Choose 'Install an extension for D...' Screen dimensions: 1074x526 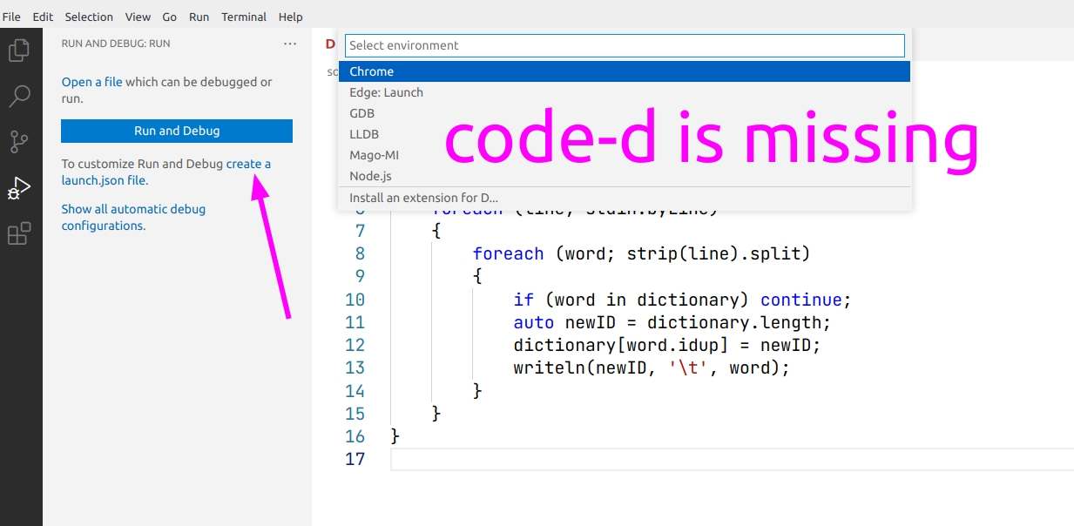(x=625, y=198)
